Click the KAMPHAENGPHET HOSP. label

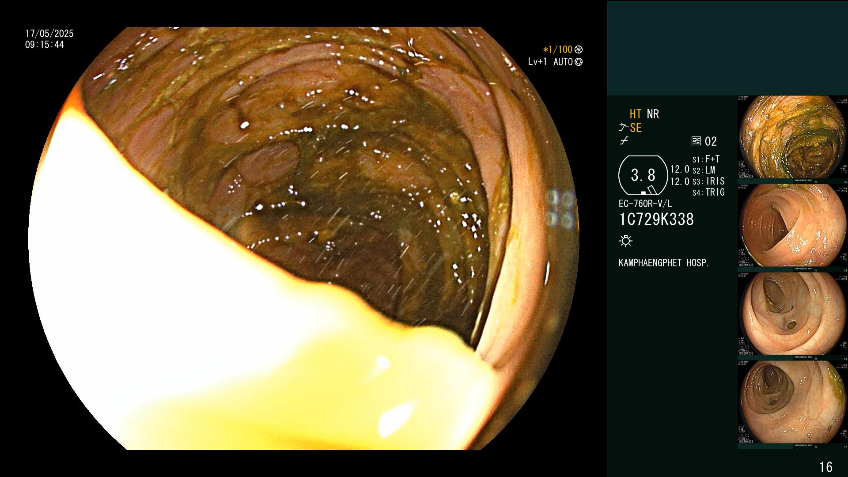click(664, 263)
